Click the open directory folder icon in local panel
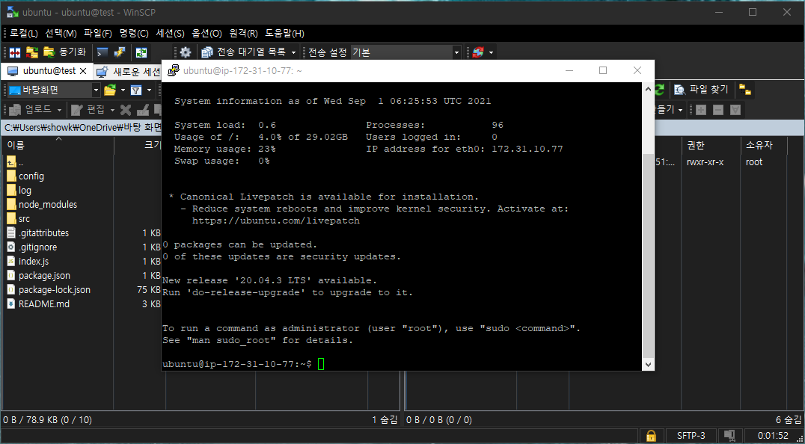805x444 pixels. point(109,90)
